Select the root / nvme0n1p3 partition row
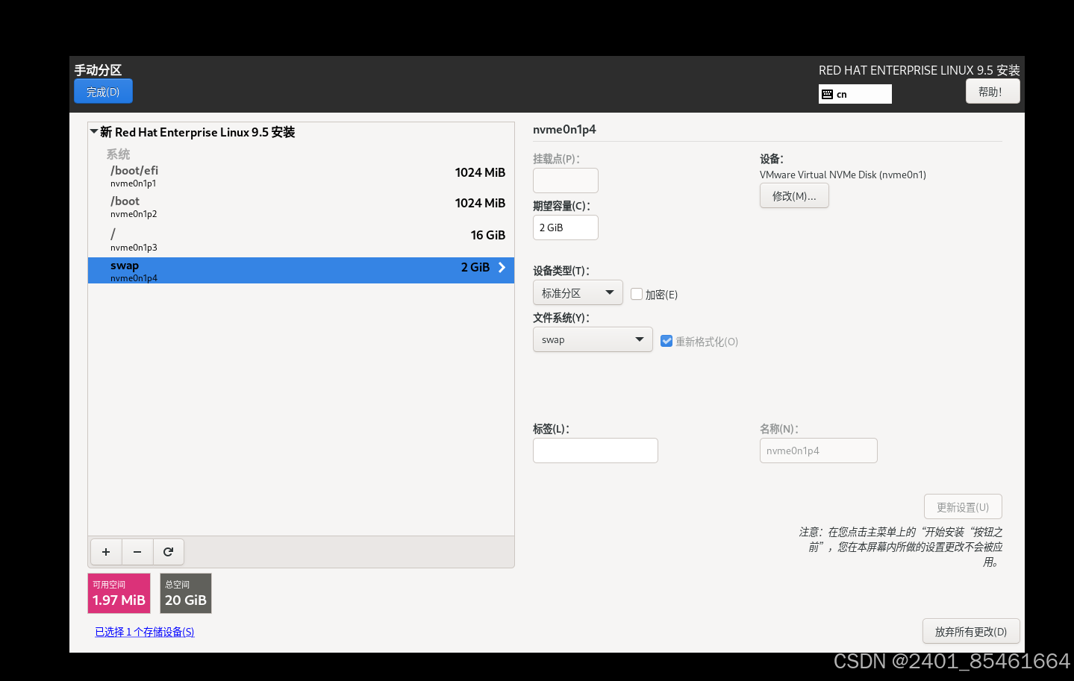Screen dimensions: 1074x681 pos(301,239)
